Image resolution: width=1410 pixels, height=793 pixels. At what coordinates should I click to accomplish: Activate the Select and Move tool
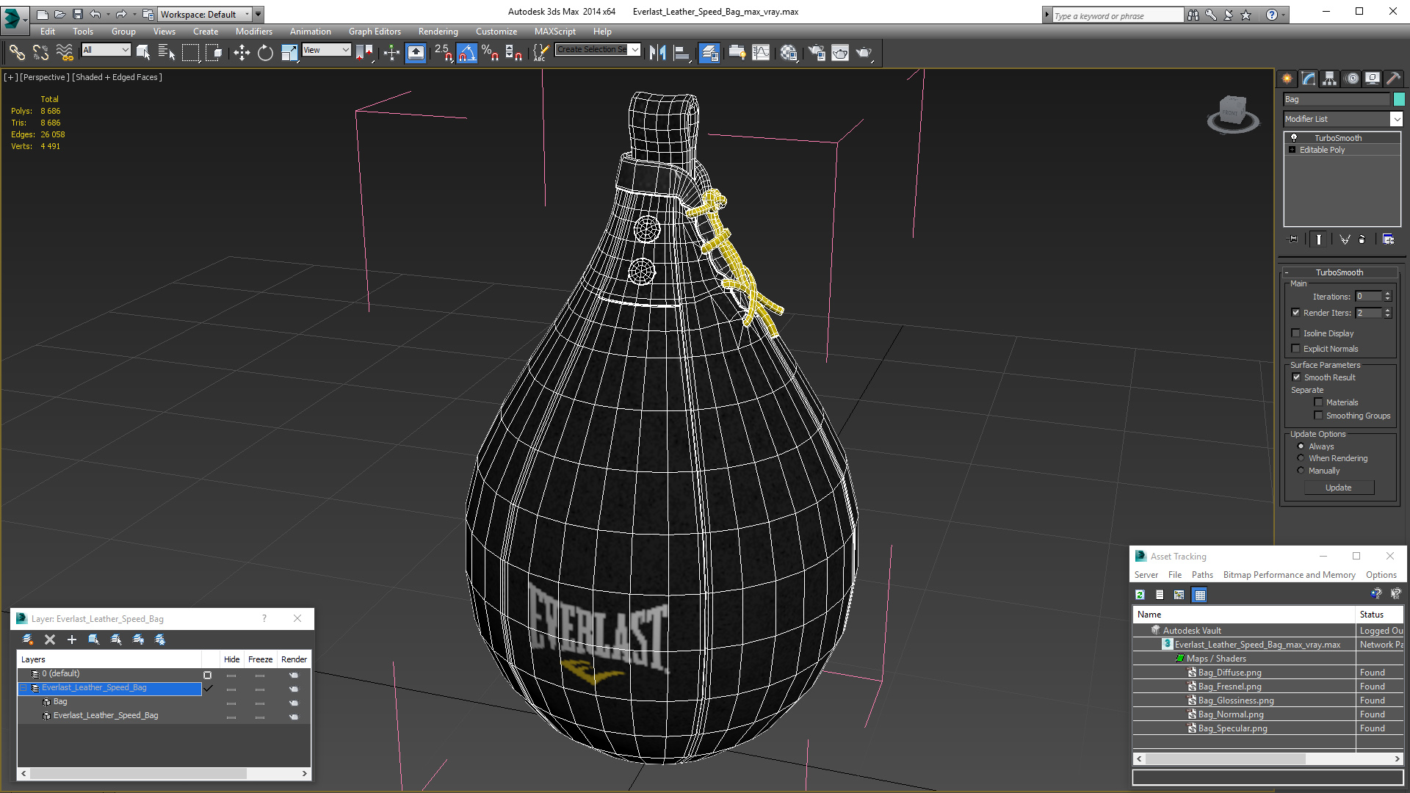click(242, 52)
